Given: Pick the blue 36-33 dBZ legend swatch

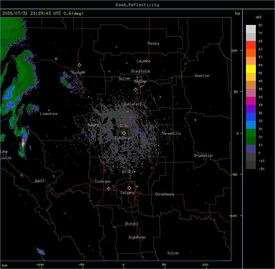Looking at the screenshot, I should pos(251,117).
